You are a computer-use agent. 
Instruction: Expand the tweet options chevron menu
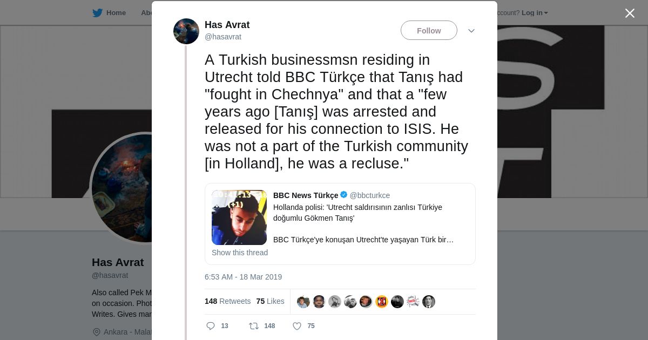pos(471,31)
